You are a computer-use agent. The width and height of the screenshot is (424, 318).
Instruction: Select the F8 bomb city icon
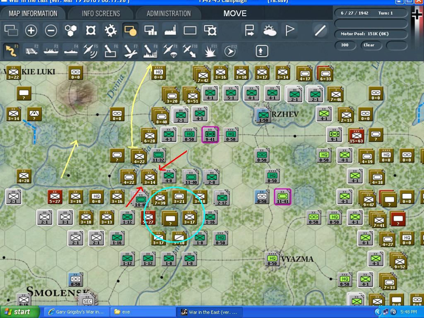click(150, 51)
